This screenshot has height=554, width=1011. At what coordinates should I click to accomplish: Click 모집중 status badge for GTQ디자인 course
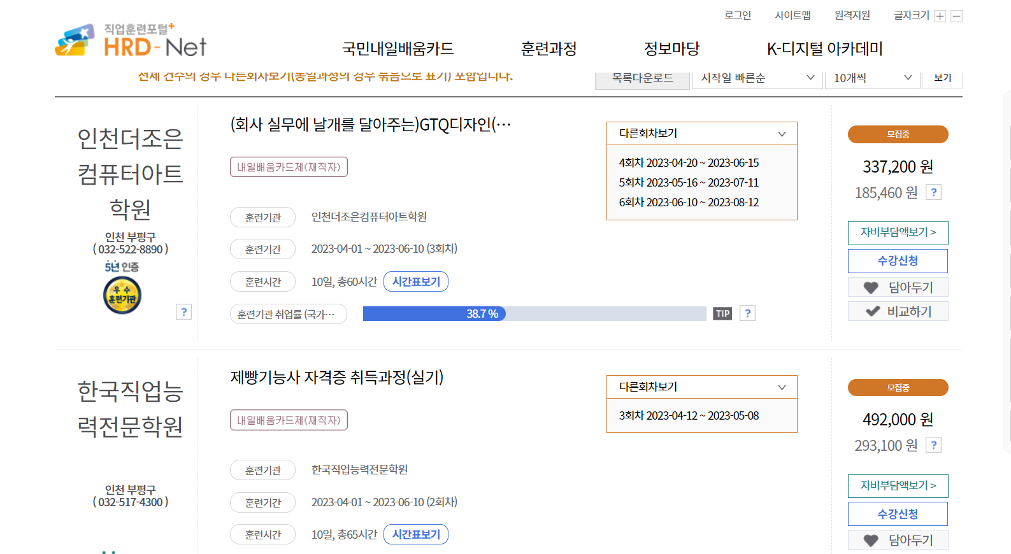(898, 134)
